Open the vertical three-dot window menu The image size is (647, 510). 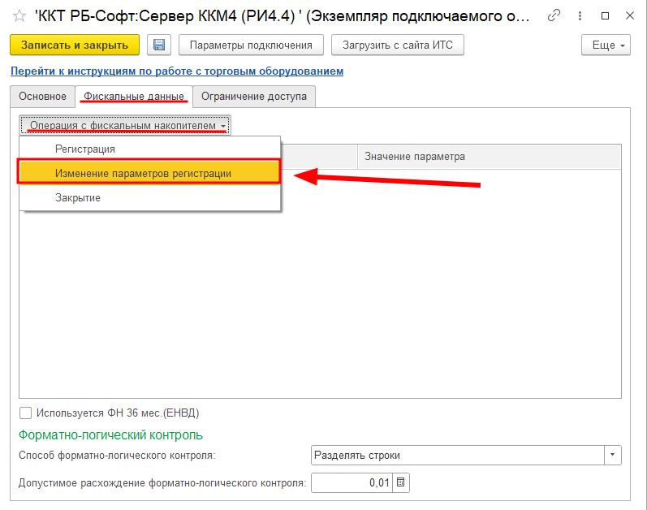point(579,15)
